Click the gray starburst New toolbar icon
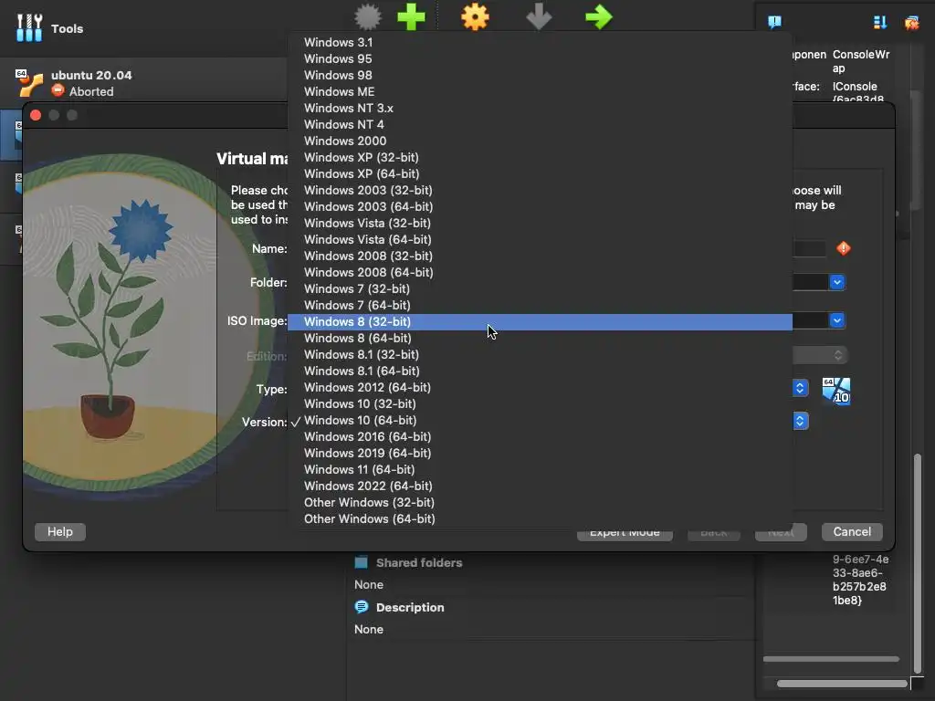The image size is (935, 701). (368, 16)
